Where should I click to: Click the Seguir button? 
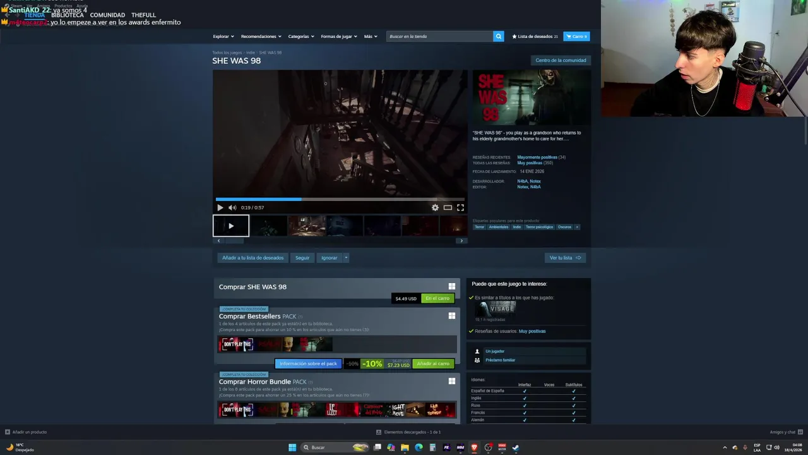pos(302,258)
